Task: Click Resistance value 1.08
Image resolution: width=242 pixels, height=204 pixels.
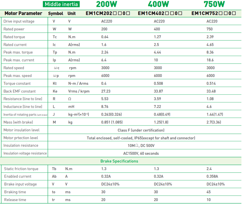Action: (x=210, y=99)
